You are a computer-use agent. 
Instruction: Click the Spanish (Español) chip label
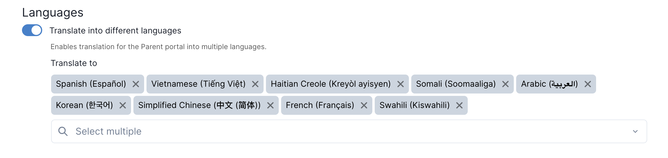91,84
